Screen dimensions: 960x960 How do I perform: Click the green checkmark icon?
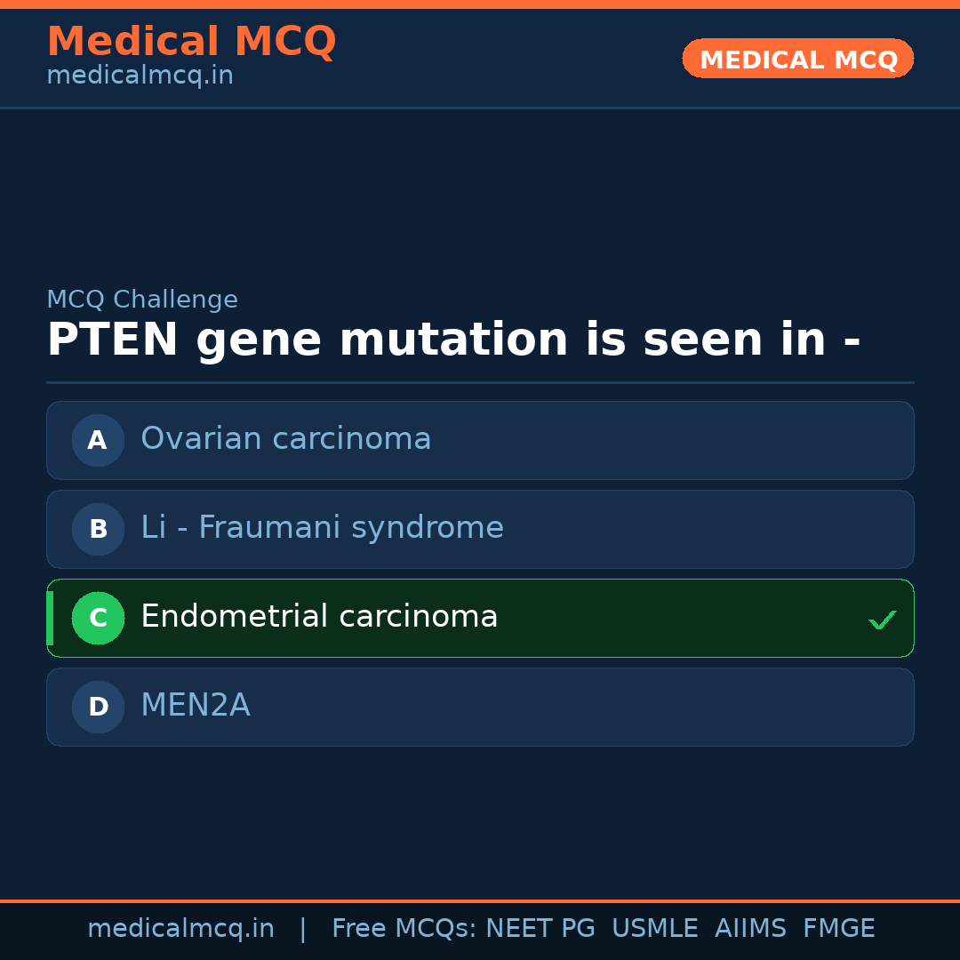pos(882,620)
